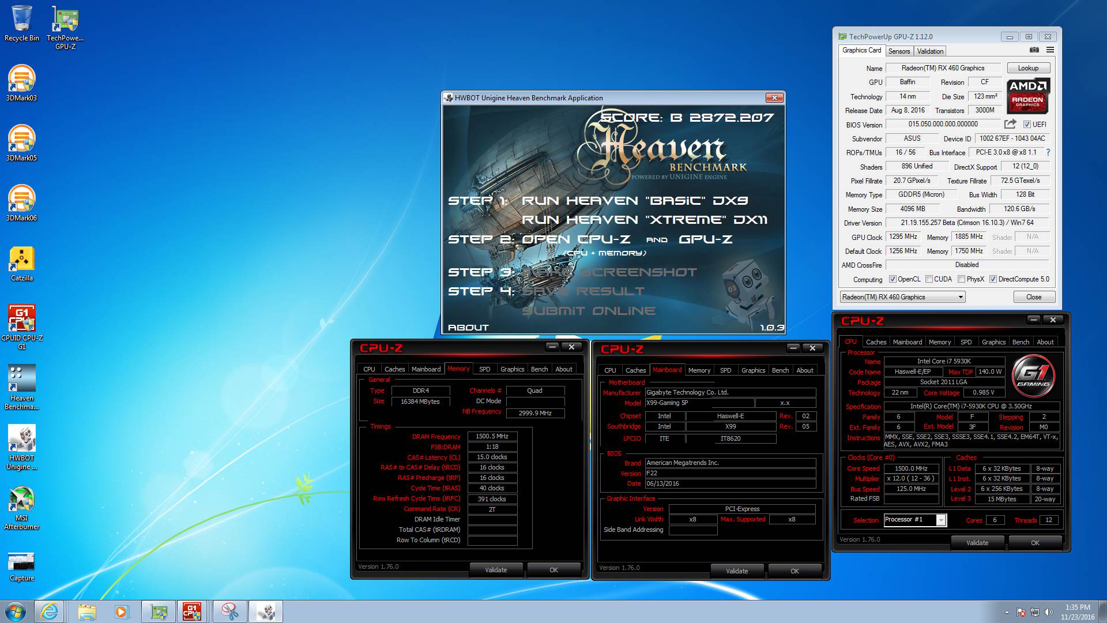Click Run Heaven "Xtreme" DX11 option
The height and width of the screenshot is (623, 1107).
pyautogui.click(x=645, y=220)
